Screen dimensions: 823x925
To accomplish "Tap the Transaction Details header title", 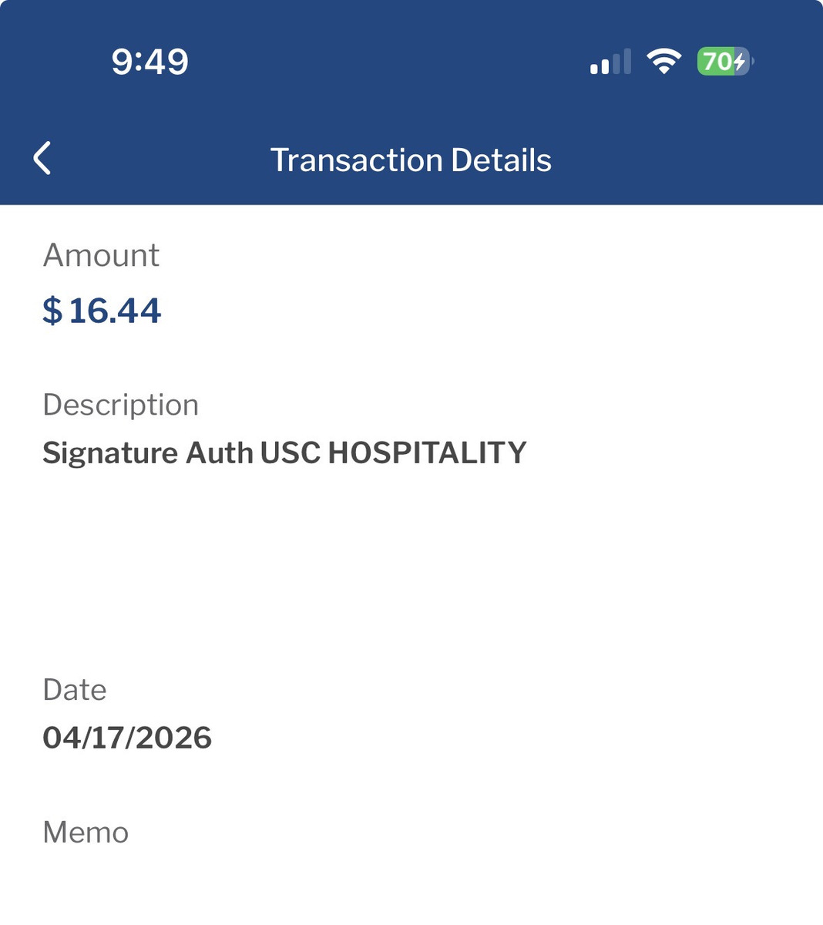I will click(411, 160).
